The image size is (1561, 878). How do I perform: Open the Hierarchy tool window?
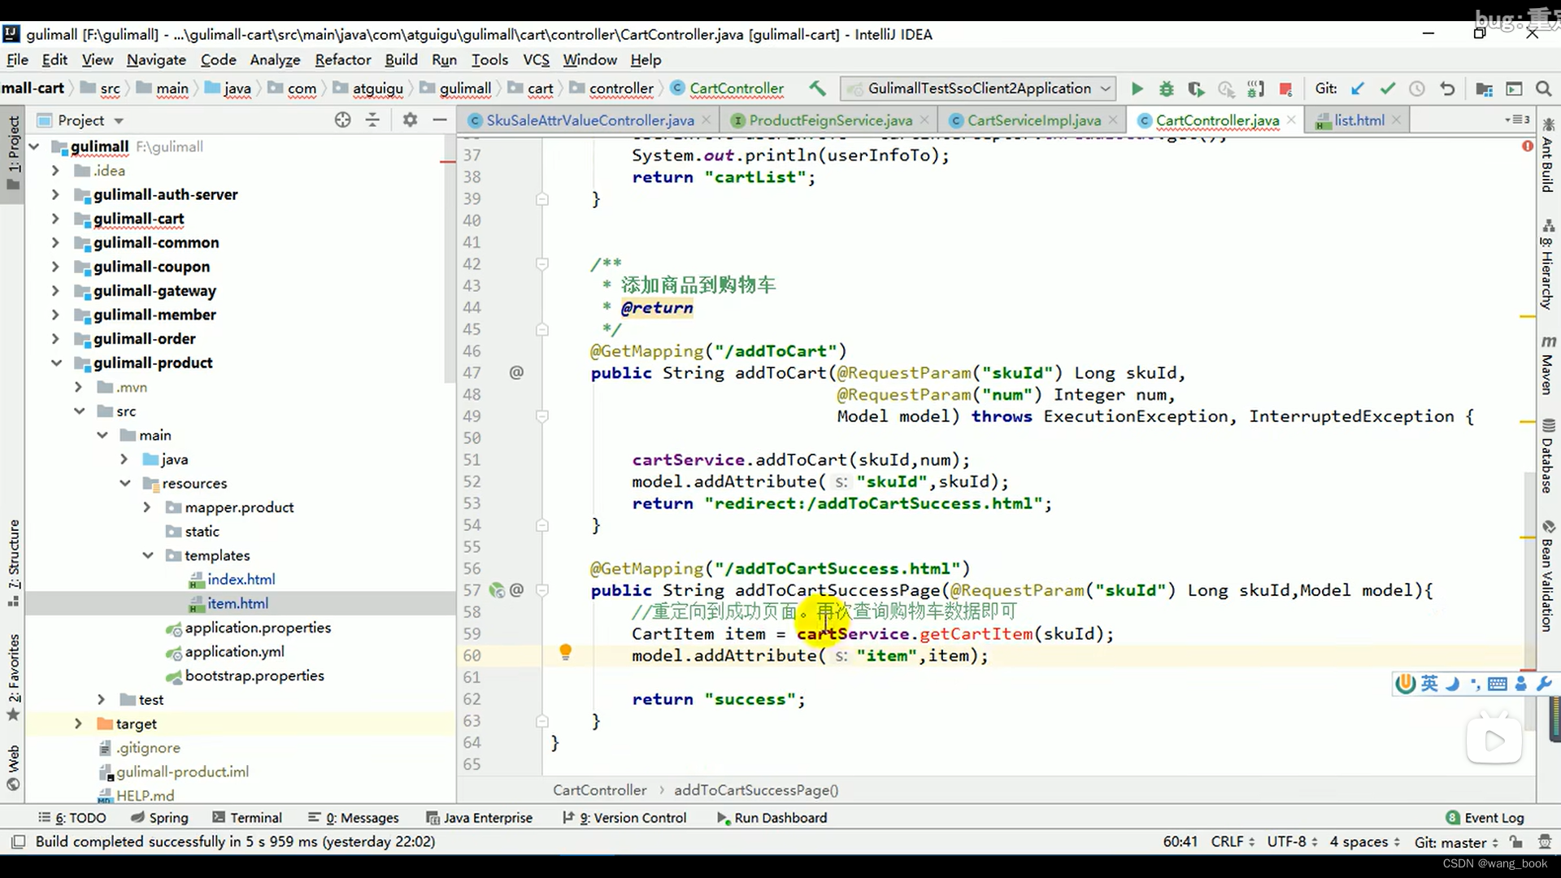coord(1548,264)
